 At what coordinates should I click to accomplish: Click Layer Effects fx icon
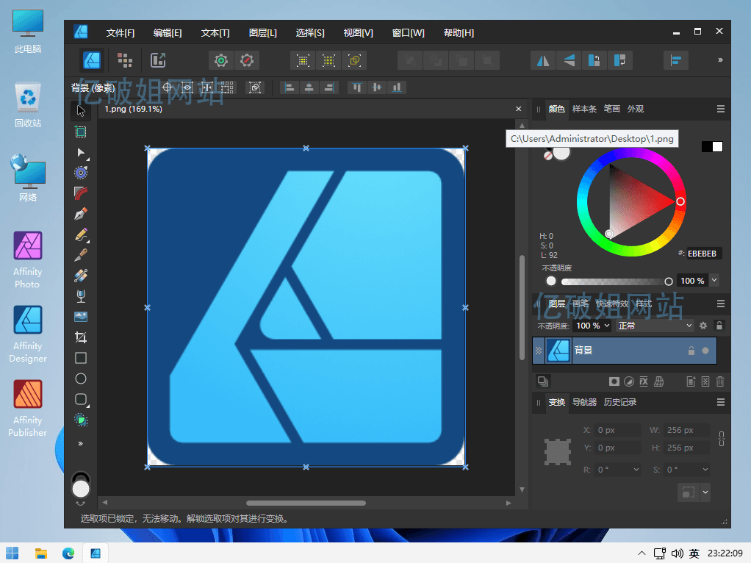[x=644, y=381]
